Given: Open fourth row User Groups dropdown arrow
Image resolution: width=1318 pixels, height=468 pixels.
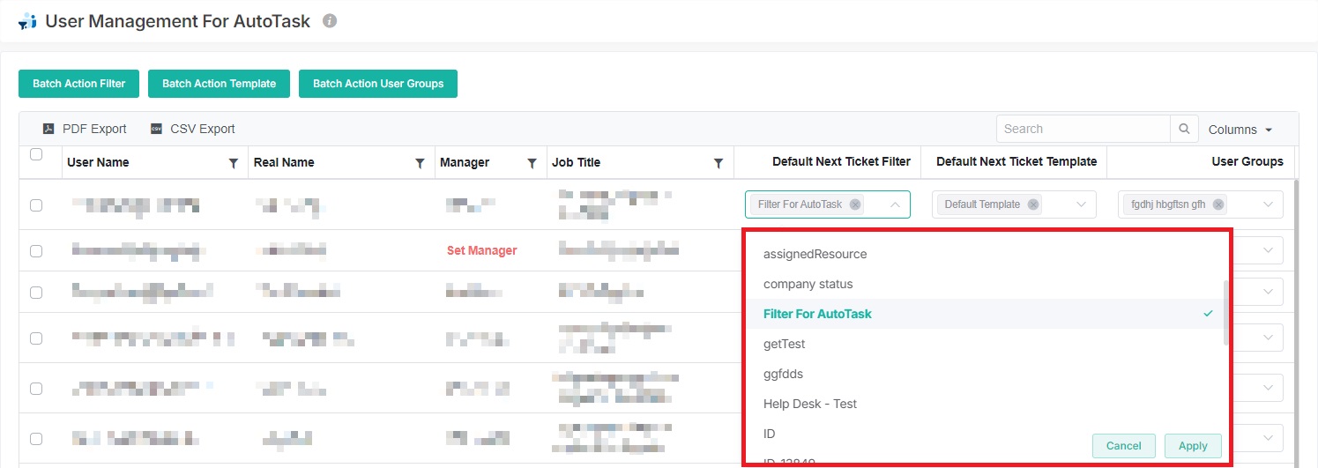Looking at the screenshot, I should click(1269, 338).
